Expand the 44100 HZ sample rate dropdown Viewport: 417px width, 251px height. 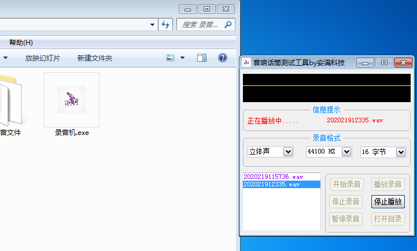346,152
